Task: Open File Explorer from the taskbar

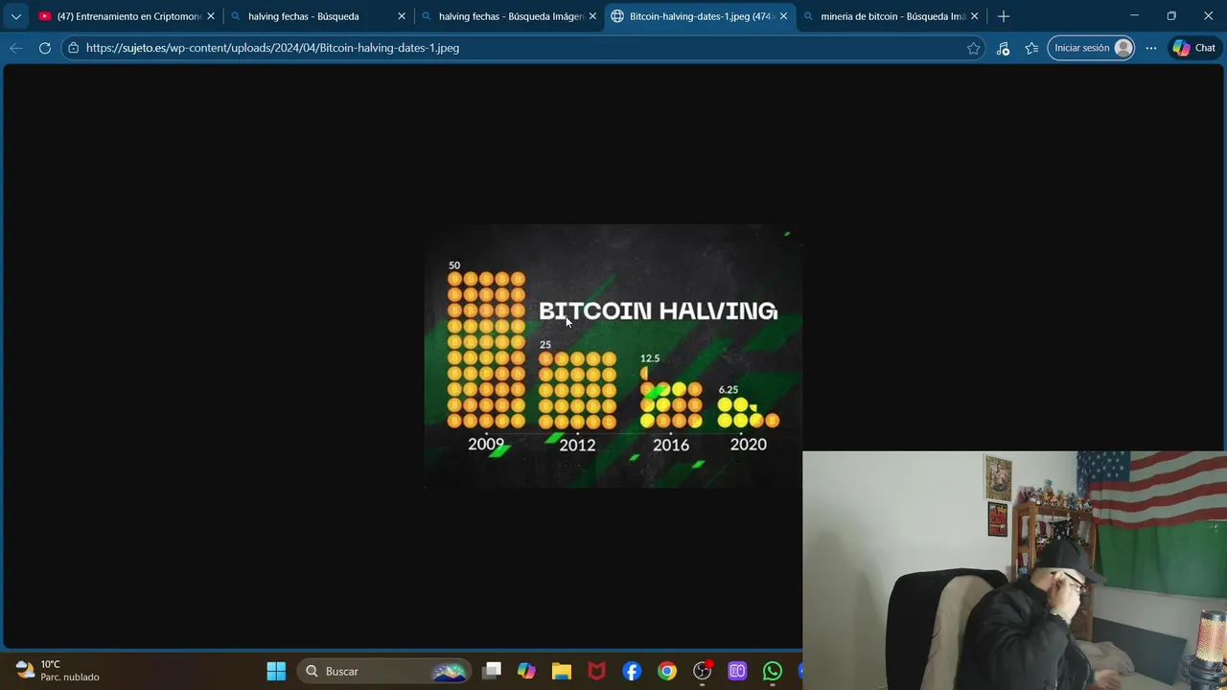Action: (x=562, y=671)
